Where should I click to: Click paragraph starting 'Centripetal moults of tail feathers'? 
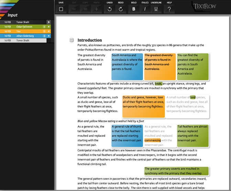click(139, 157)
